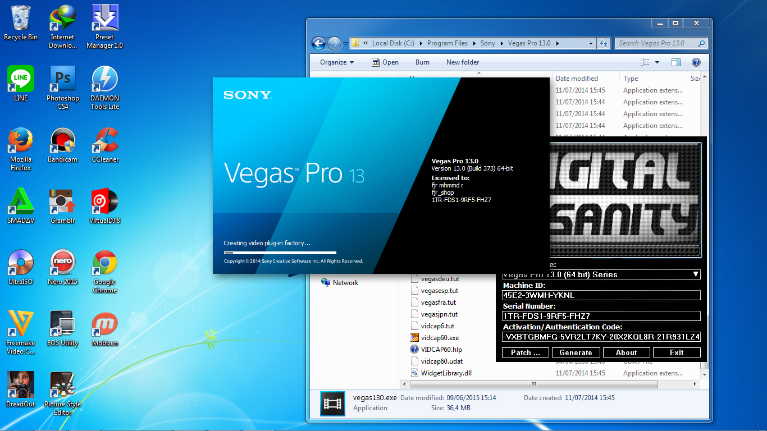Toggle the Explorer preview pane icon
The height and width of the screenshot is (431, 767).
tap(676, 62)
